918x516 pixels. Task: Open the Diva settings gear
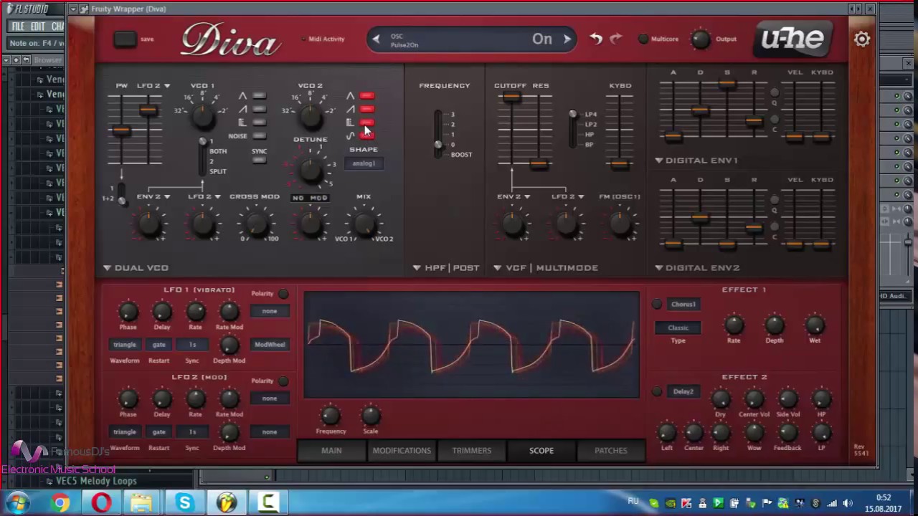(x=862, y=39)
